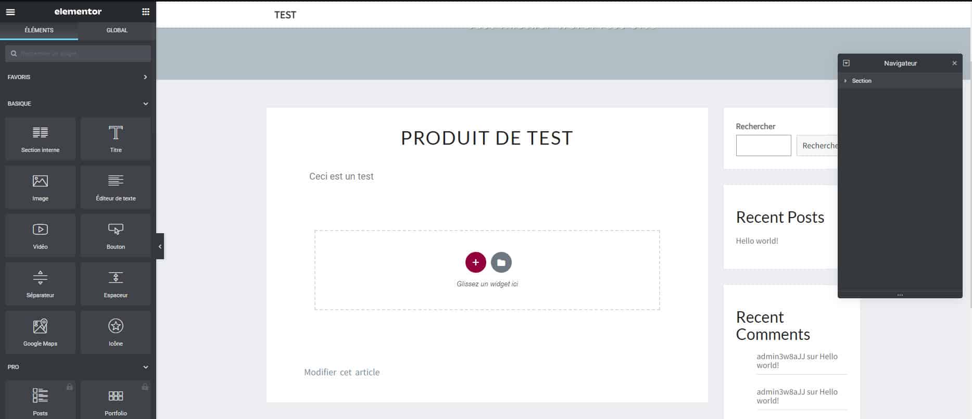Viewport: 972px width, 419px height.
Task: Click the Modifier cet article link
Action: 342,372
